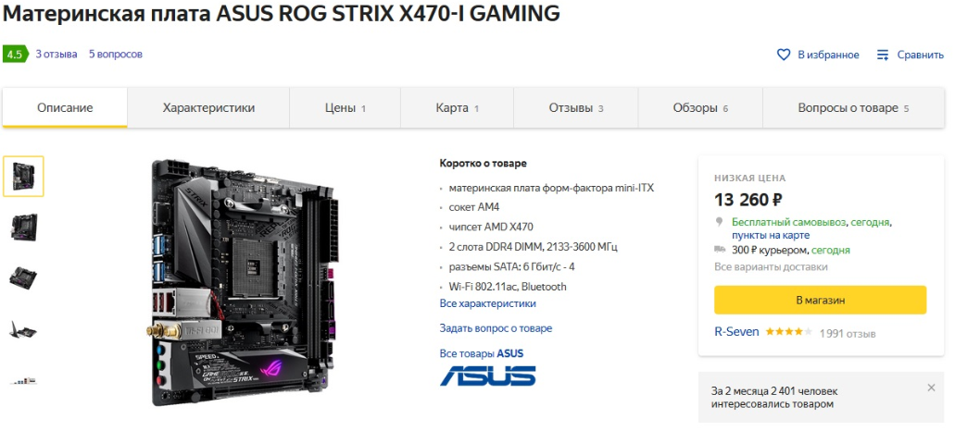Open the Вопросы о товаре tab
The width and height of the screenshot is (955, 431).
pyautogui.click(x=853, y=108)
